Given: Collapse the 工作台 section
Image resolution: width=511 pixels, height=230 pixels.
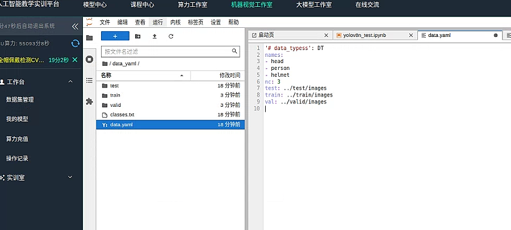Looking at the screenshot, I should point(70,82).
